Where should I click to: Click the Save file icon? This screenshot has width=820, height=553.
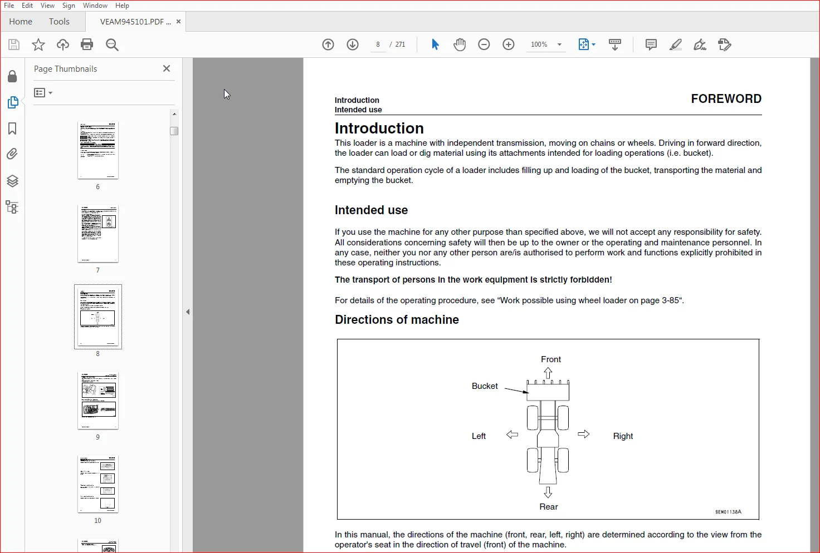click(x=14, y=45)
